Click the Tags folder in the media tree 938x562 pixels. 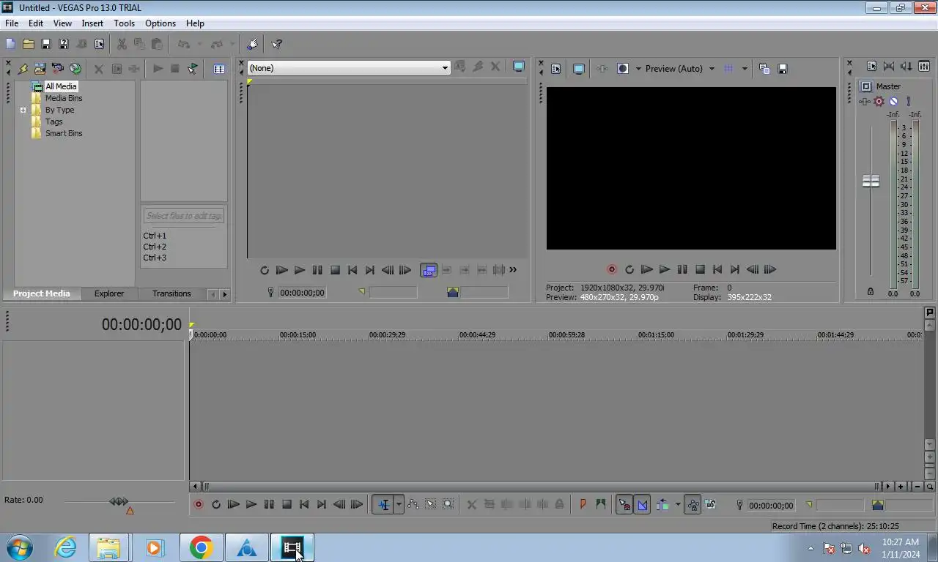(x=53, y=121)
